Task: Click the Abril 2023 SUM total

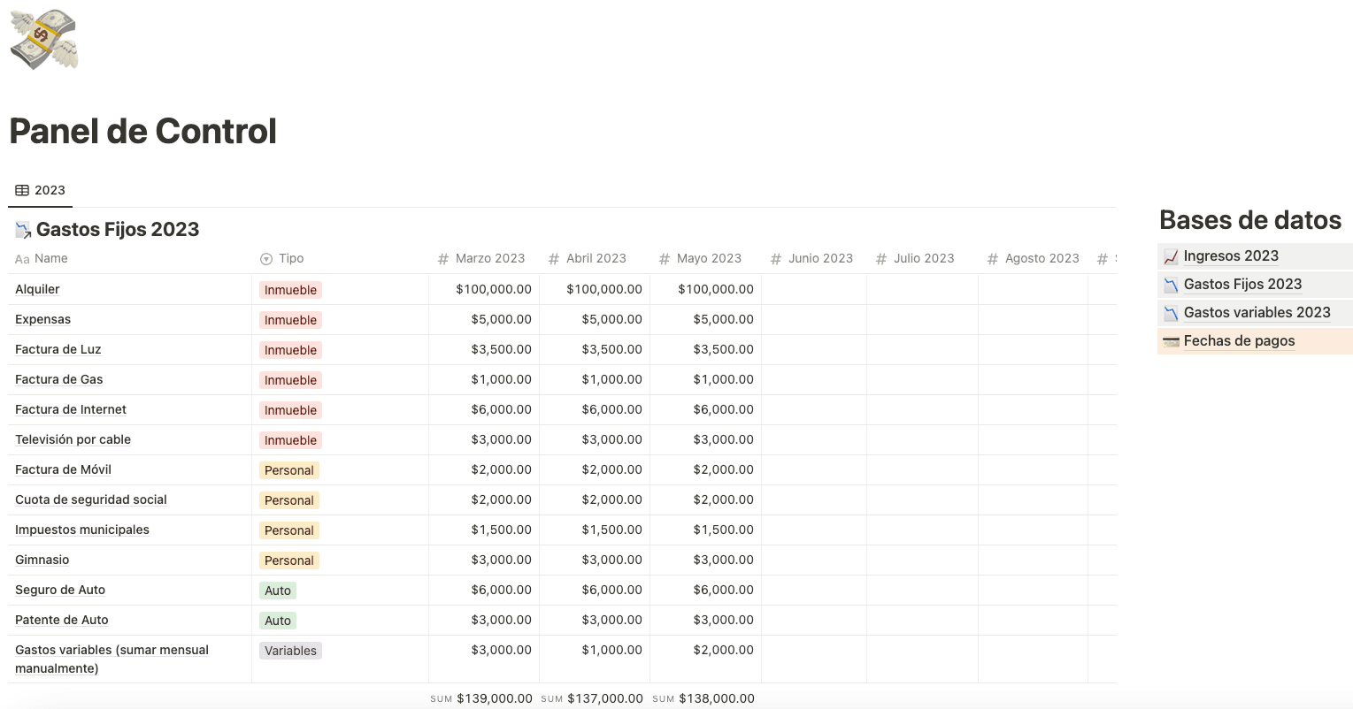Action: pyautogui.click(x=604, y=698)
